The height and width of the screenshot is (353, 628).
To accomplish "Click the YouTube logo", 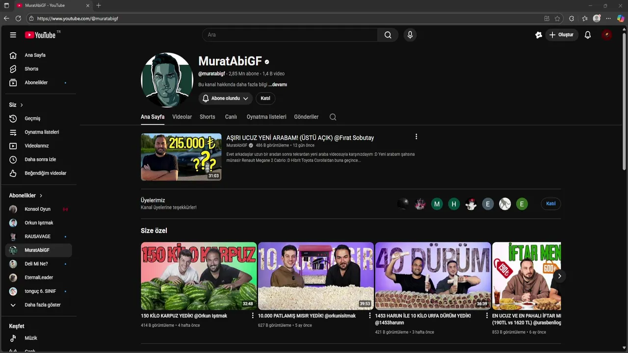I will pos(40,35).
